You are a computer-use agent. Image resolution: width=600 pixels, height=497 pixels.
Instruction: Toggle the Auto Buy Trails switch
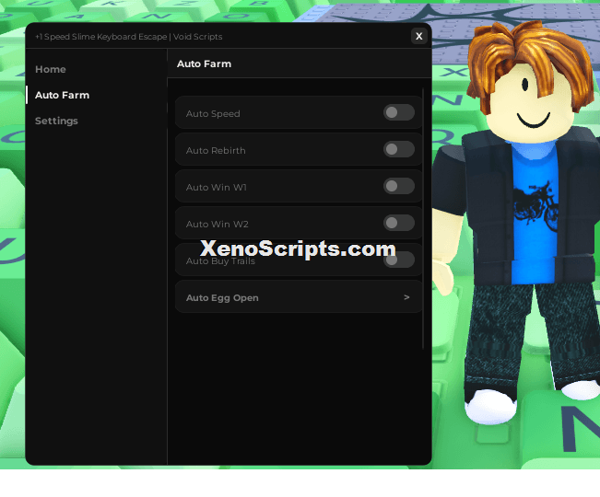click(x=399, y=260)
